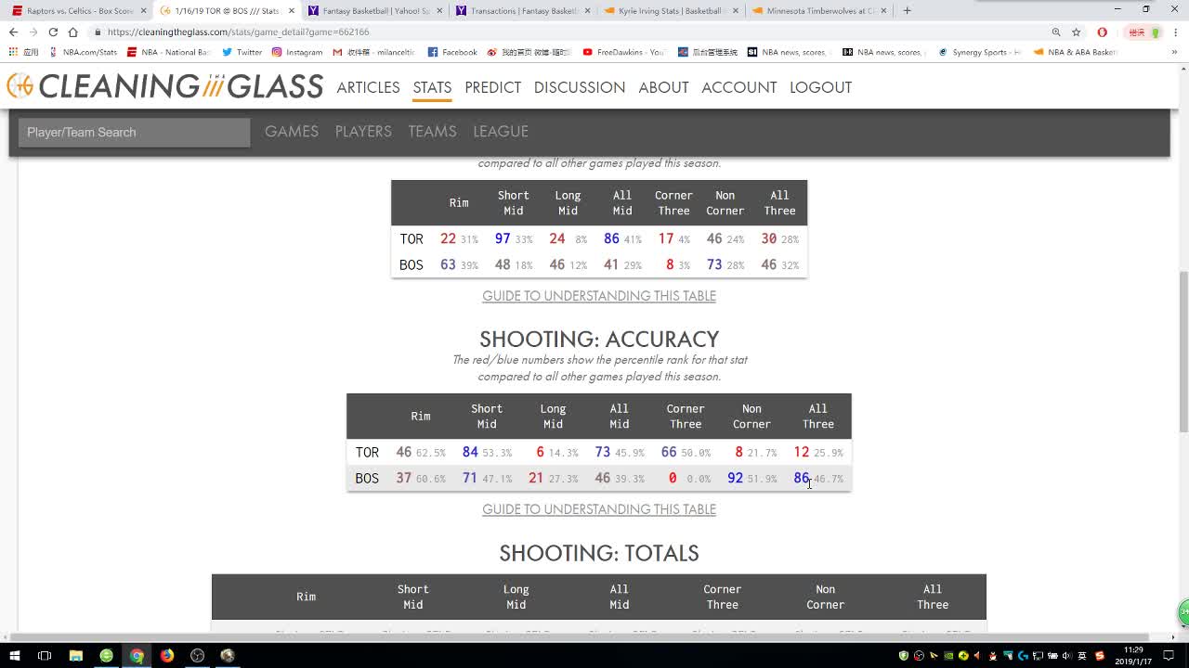Select PREDICT in the site navigation
Screen dimensions: 1189x668
pyautogui.click(x=492, y=87)
